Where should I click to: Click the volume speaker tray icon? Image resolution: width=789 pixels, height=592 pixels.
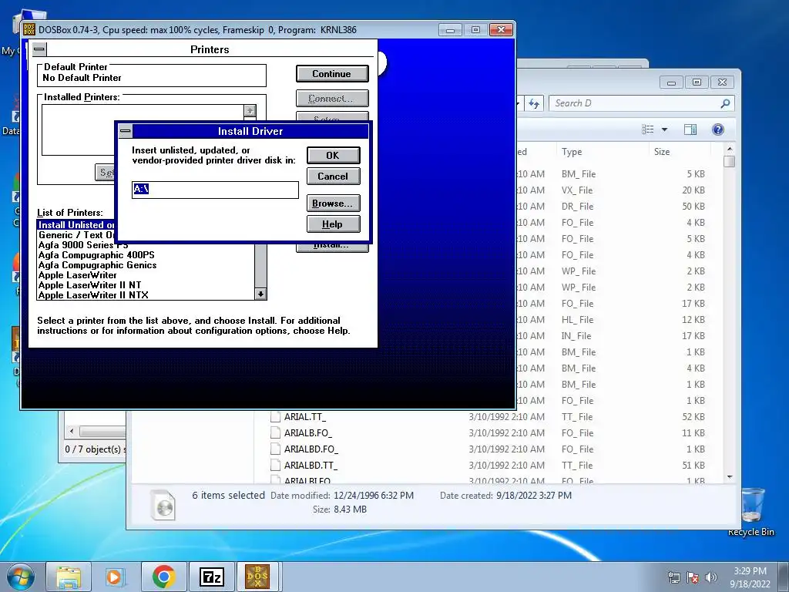point(711,577)
